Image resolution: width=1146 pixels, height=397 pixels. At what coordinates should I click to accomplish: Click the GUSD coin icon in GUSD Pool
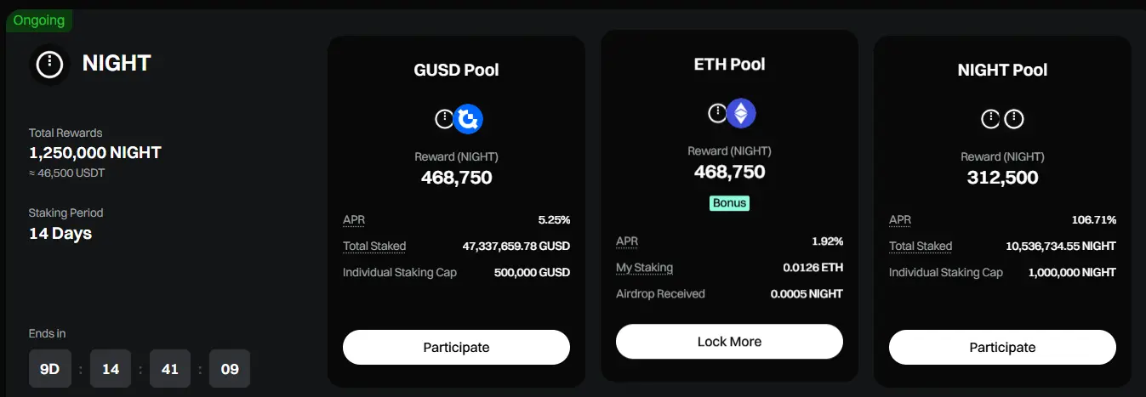point(468,119)
